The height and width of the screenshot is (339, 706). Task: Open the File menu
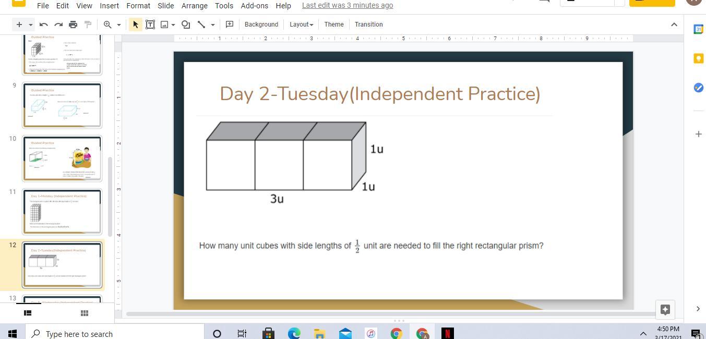pyautogui.click(x=43, y=5)
